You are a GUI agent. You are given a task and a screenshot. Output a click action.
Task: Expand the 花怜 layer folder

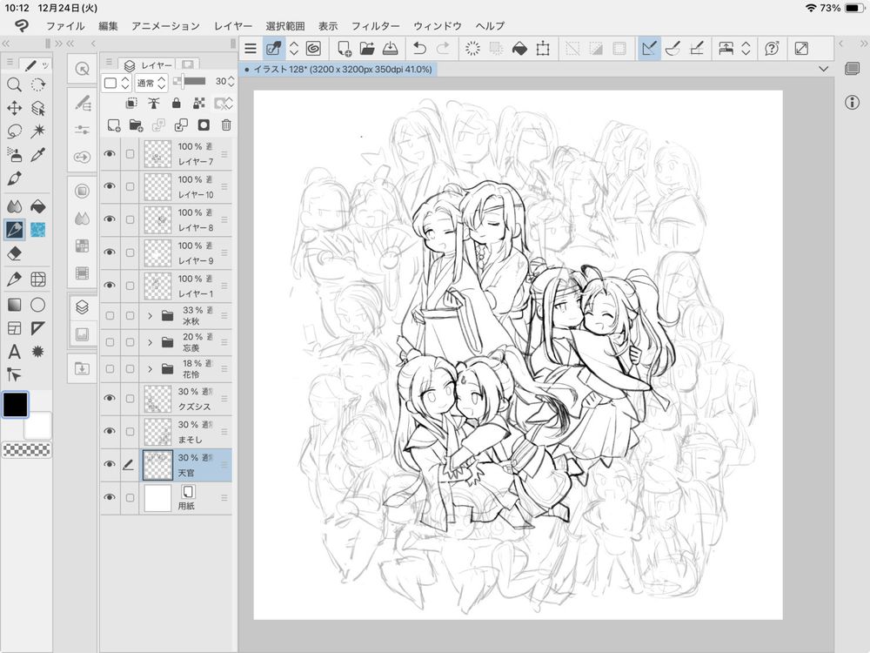tap(150, 369)
